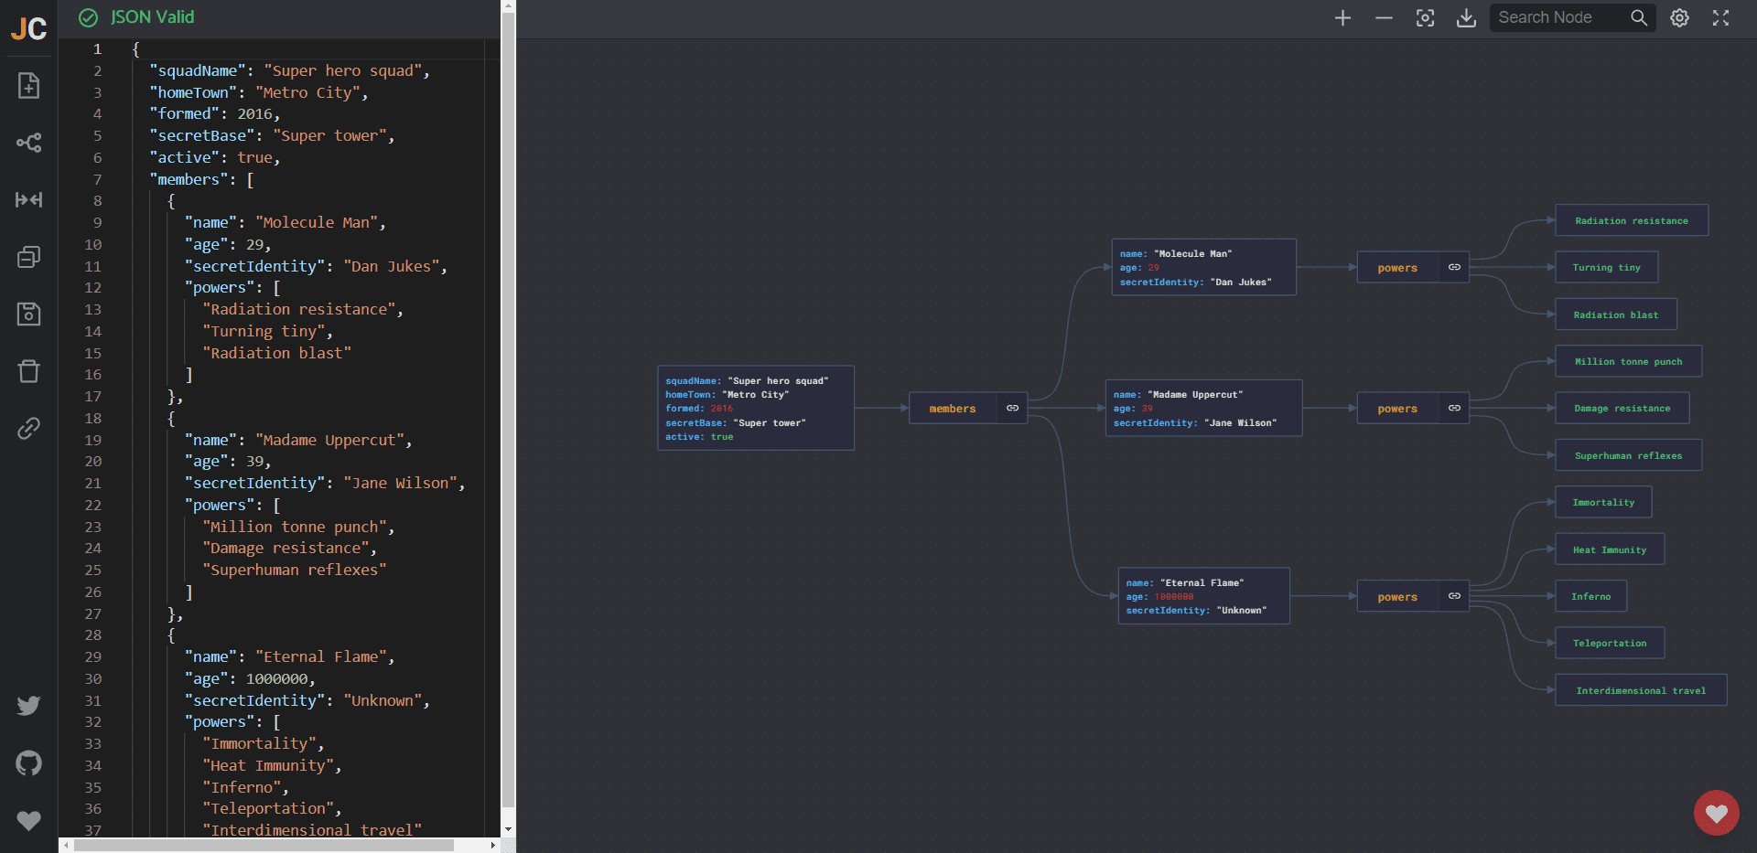Click editor line with "squadName" key
Screen dimensions: 1757x853
pyautogui.click(x=289, y=70)
